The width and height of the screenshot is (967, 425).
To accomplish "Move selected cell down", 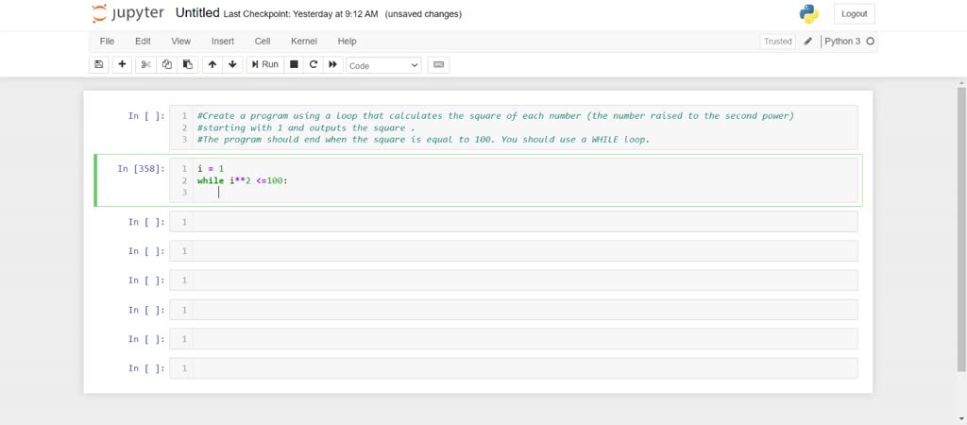I will point(232,64).
